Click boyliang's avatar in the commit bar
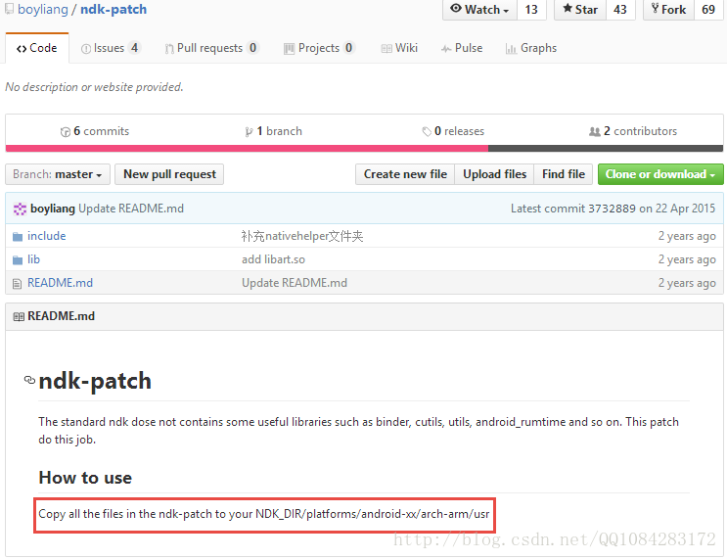The width and height of the screenshot is (727, 559). click(20, 210)
